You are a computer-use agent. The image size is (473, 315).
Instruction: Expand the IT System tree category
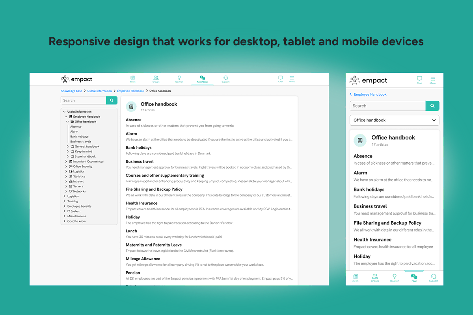click(65, 211)
